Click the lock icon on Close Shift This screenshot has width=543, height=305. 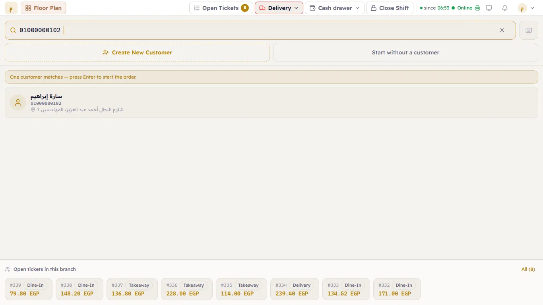tap(374, 8)
